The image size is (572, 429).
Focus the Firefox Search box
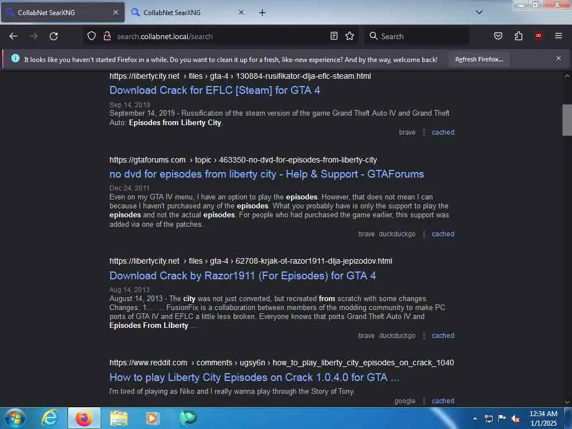pos(417,36)
